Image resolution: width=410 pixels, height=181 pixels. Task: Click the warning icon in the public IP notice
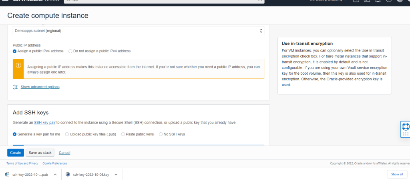(18, 65)
